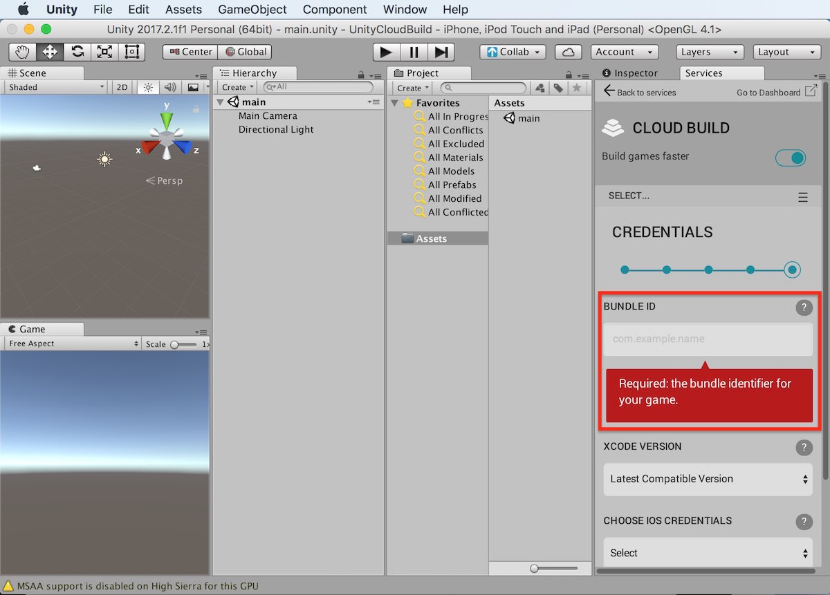
Task: Open the Create dropdown in Project panel
Action: click(412, 88)
